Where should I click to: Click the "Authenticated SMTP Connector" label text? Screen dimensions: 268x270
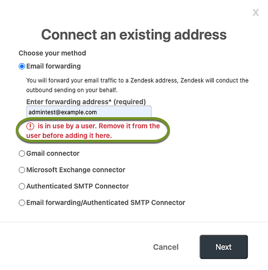pos(78,186)
